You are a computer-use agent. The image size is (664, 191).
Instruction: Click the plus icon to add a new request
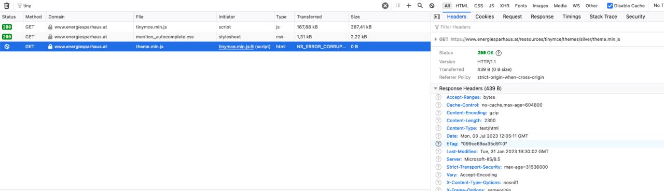[x=409, y=6]
